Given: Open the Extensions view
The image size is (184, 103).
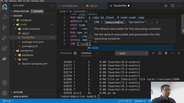Looking at the screenshot, I should [5, 48].
